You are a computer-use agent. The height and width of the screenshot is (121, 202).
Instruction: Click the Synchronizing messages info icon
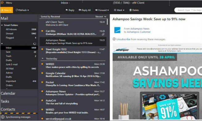coord(3,117)
